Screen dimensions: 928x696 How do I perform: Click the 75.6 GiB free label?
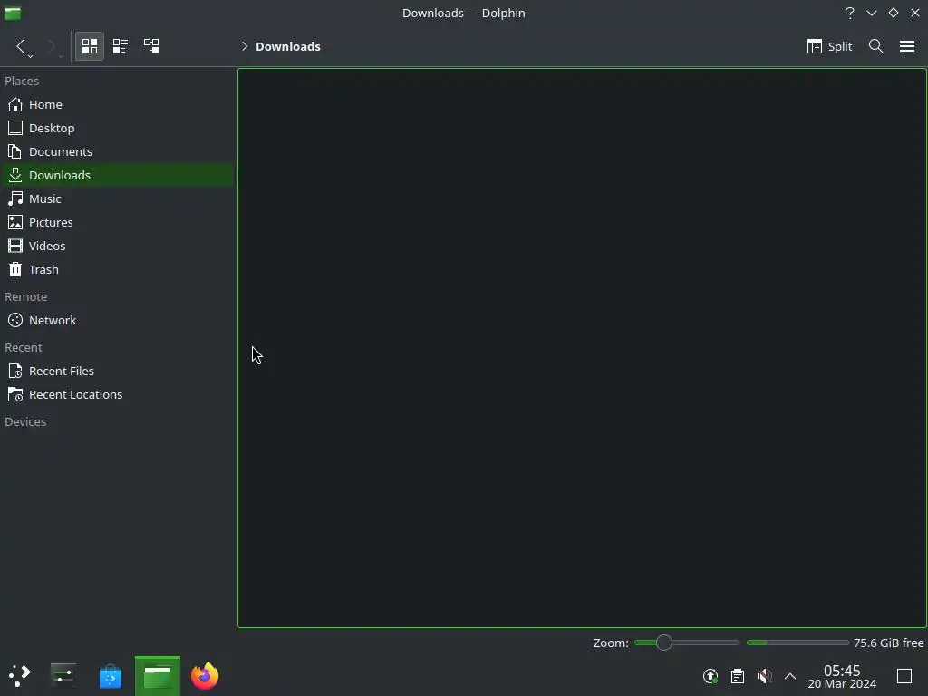(888, 643)
